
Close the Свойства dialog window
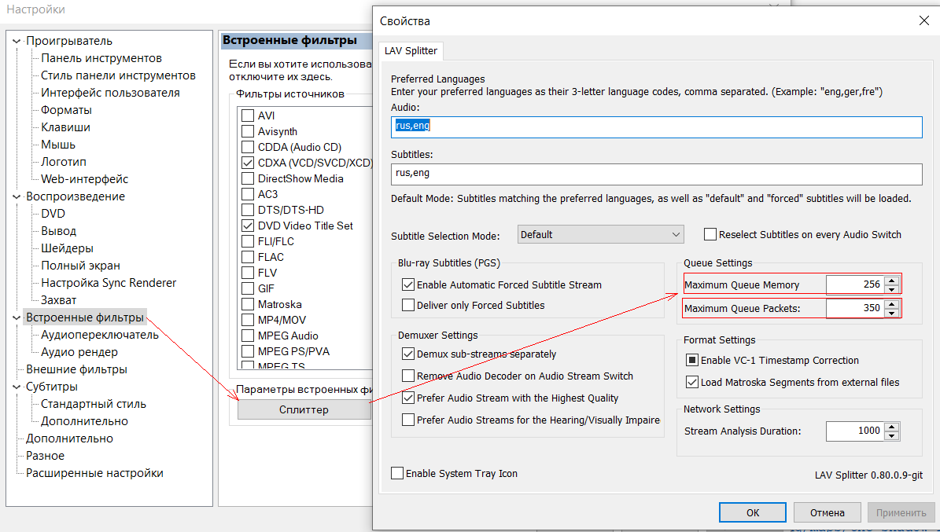pos(923,21)
